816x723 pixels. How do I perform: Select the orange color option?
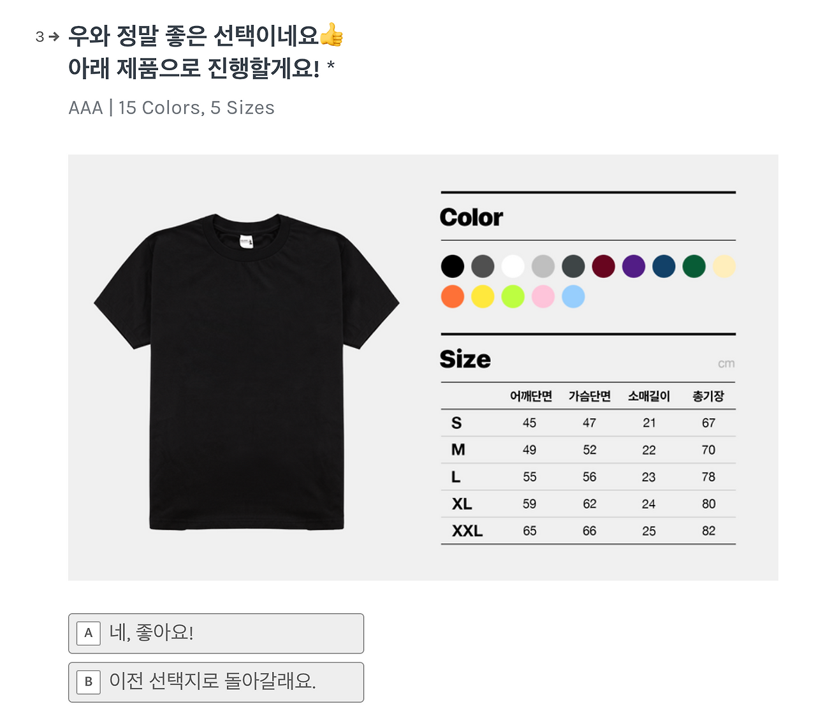click(452, 296)
